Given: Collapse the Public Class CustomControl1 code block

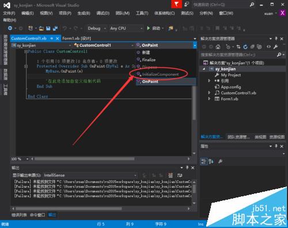Looking at the screenshot, I should point(26,51).
